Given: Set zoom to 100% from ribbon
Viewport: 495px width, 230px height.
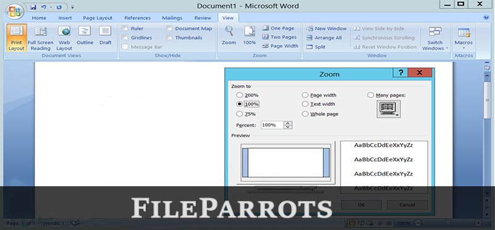Looking at the screenshot, I should point(250,35).
